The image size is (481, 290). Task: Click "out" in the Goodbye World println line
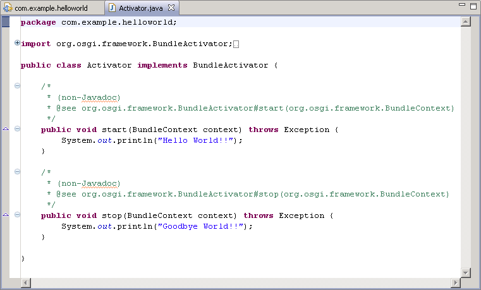click(x=104, y=226)
